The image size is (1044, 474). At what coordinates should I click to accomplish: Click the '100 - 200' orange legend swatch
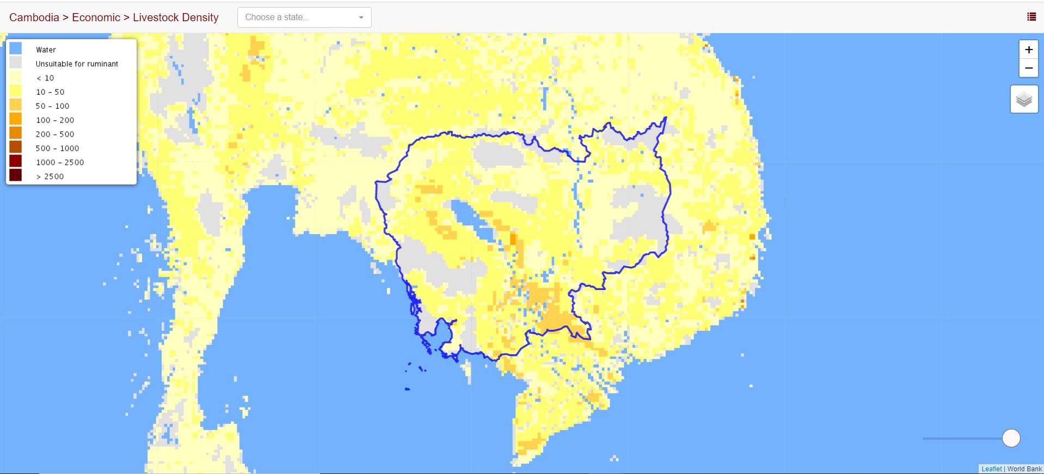[15, 120]
